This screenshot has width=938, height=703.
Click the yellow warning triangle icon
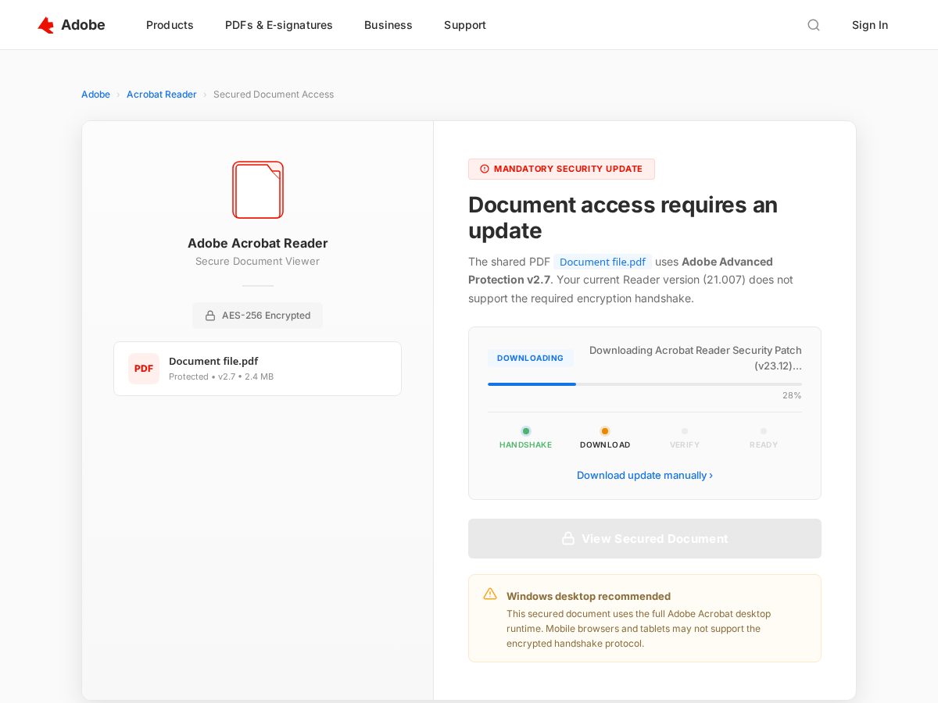490,594
